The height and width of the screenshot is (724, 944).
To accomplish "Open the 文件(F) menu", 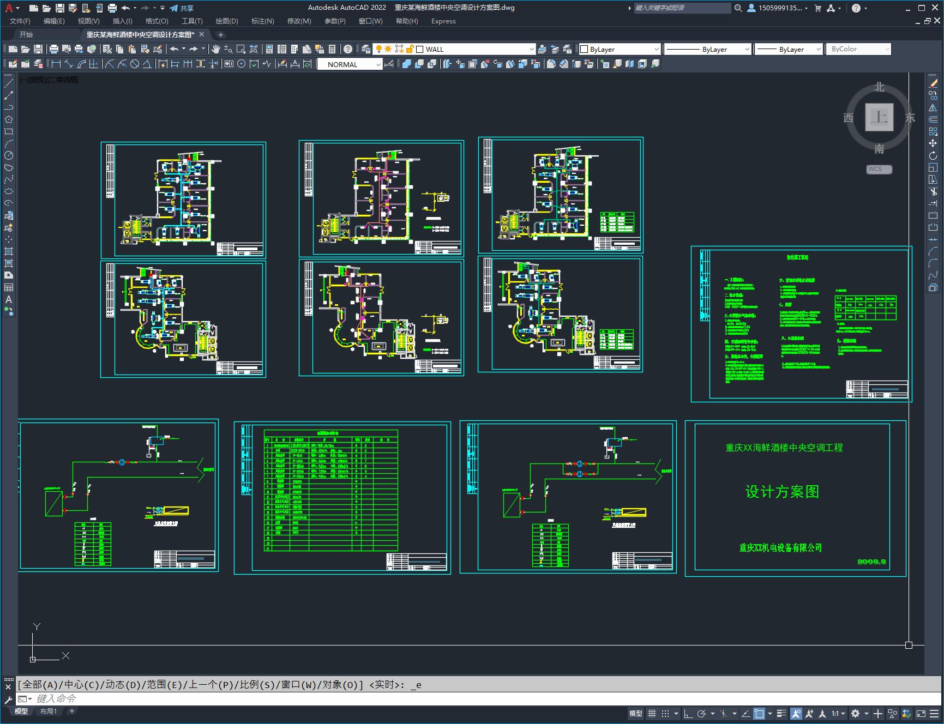I will [20, 21].
